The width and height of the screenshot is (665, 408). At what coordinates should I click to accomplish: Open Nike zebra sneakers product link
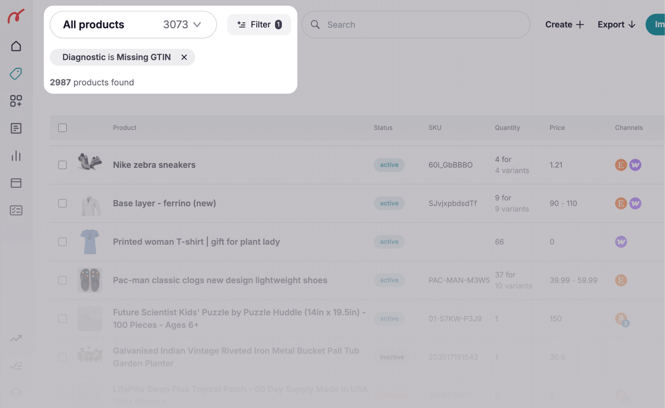[154, 165]
